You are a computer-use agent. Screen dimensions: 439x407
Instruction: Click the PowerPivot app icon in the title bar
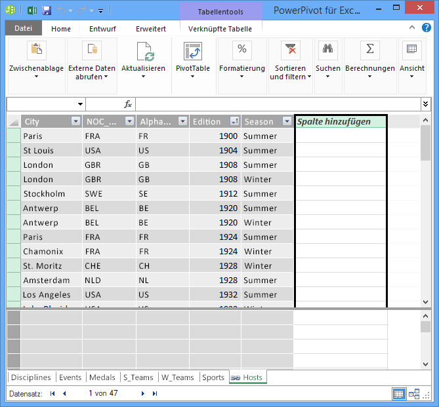click(x=10, y=10)
